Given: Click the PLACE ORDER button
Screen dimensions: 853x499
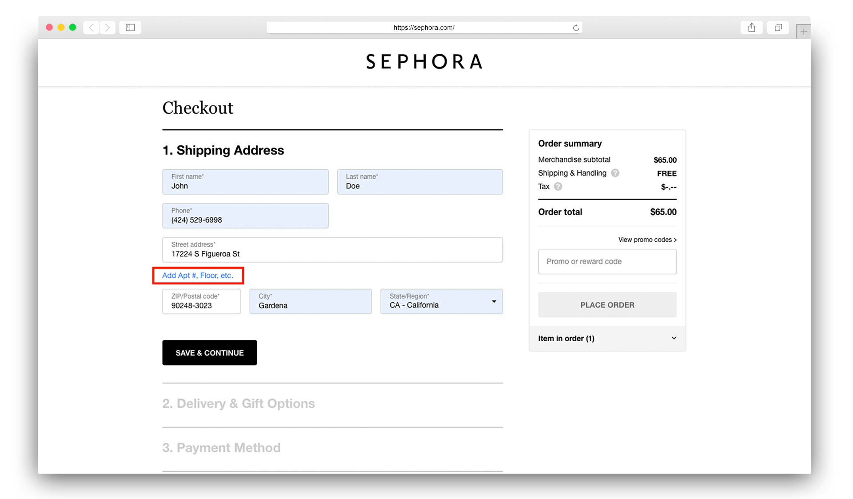Looking at the screenshot, I should pos(607,305).
